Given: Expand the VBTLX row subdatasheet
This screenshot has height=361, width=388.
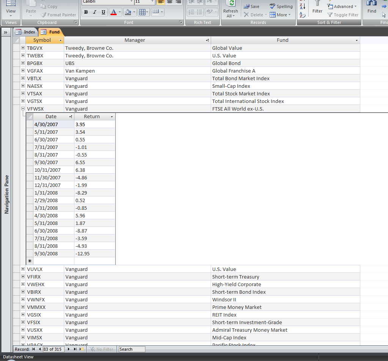Looking at the screenshot, I should 23,78.
